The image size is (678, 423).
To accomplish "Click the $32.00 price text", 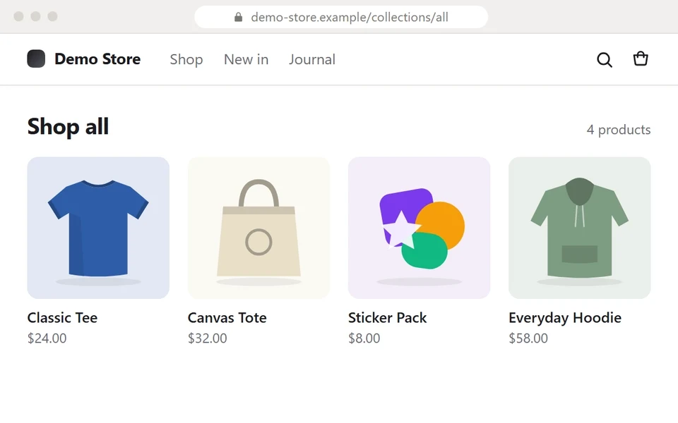I will coord(207,338).
